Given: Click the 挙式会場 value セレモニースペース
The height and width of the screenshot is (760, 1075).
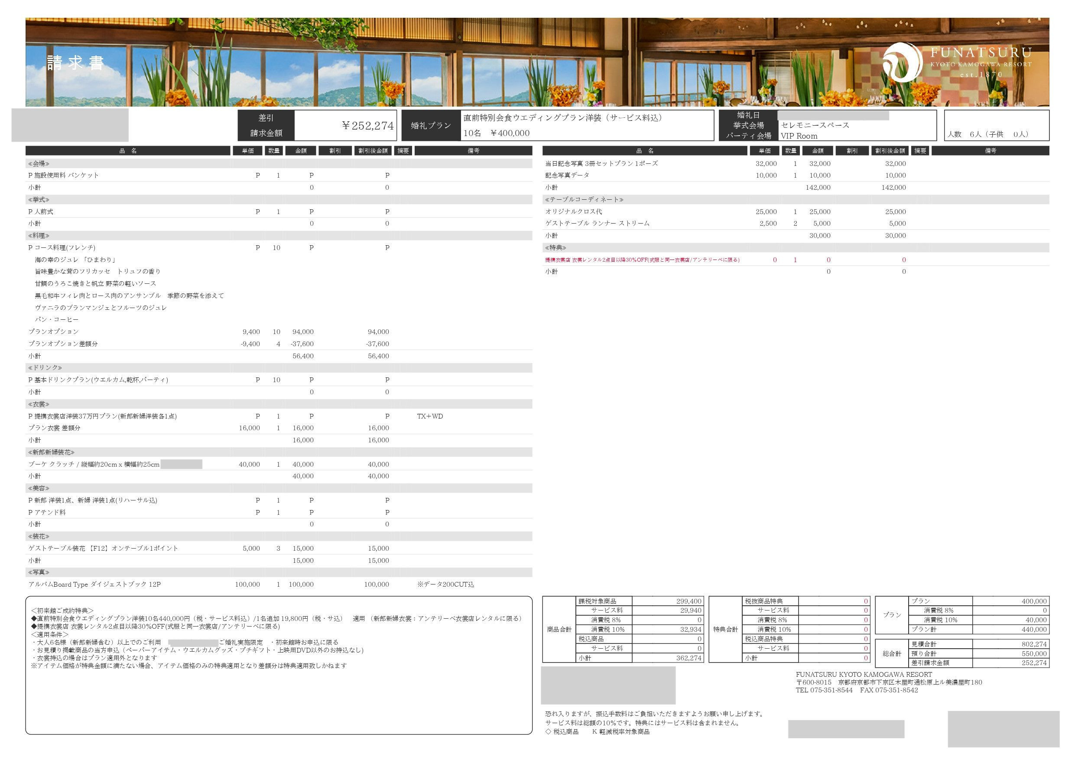Looking at the screenshot, I should pos(815,125).
